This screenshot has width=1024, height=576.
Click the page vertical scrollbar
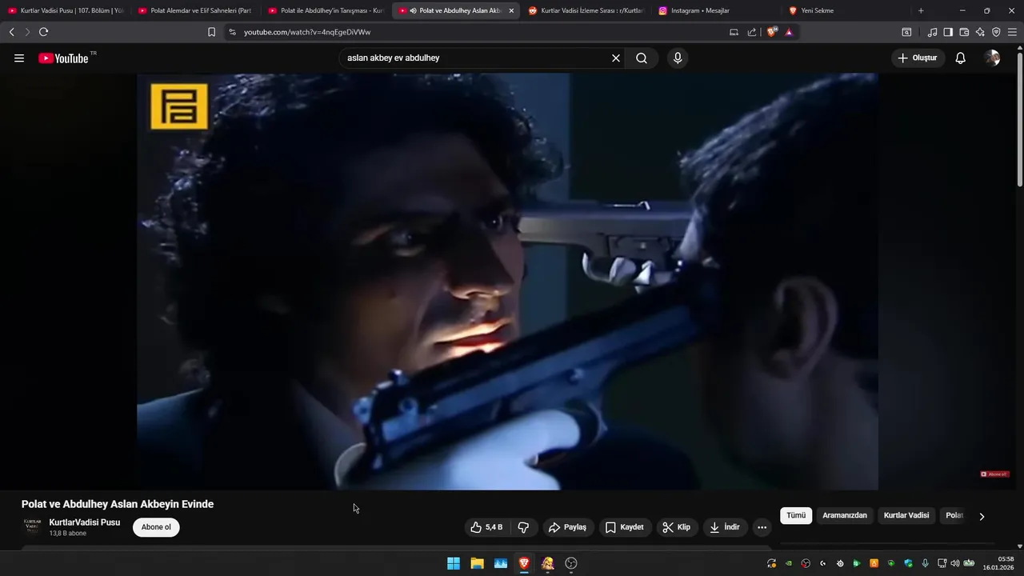[x=1019, y=120]
